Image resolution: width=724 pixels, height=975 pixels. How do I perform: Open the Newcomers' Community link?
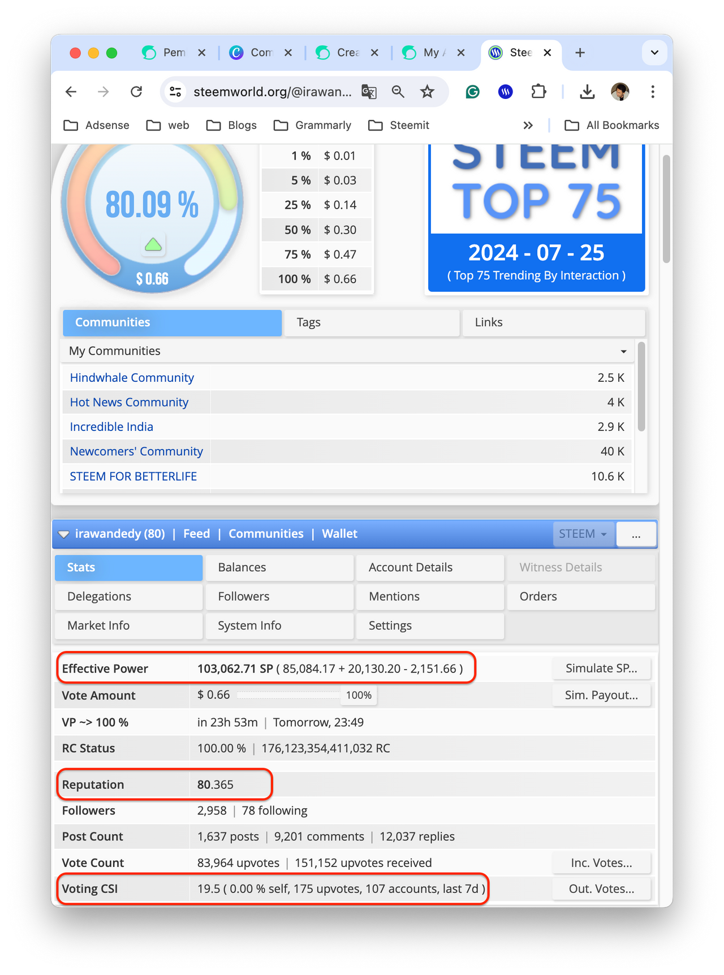[x=136, y=451]
